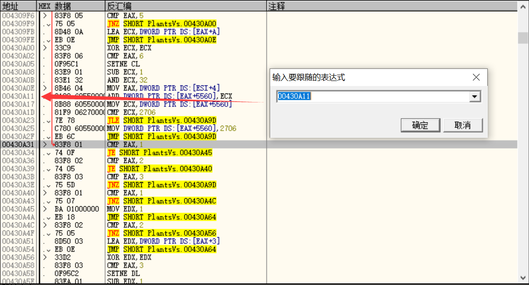Click instruction JE SHORT PlantsVs.00430A40
529x285 pixels.
pos(160,169)
